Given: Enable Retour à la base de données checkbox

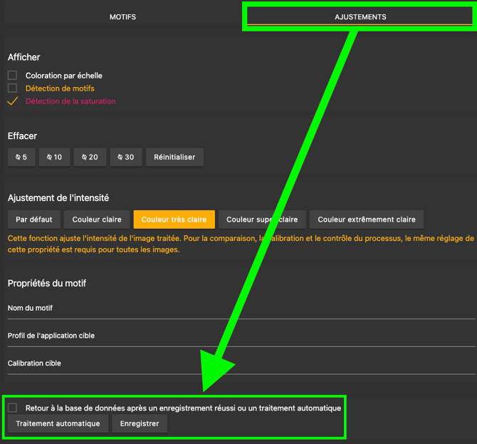Looking at the screenshot, I should 12,408.
